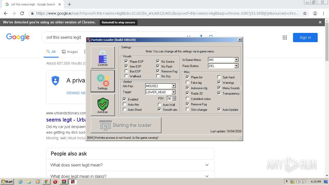329x185 pixels.
Task: Close the 'oof this seems legit' tab
Action: pyautogui.click(x=60, y=4)
